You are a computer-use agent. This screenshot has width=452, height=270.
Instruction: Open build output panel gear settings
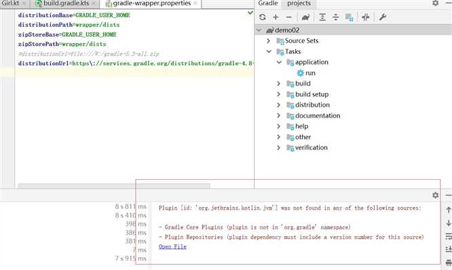coord(435,195)
